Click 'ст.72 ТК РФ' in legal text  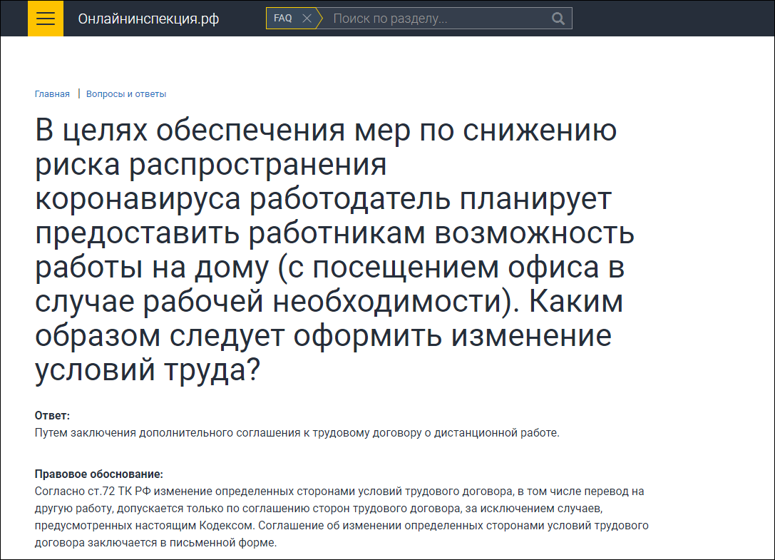[115, 492]
